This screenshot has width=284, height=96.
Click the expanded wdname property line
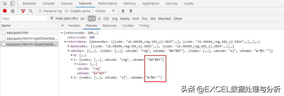pos(92,73)
